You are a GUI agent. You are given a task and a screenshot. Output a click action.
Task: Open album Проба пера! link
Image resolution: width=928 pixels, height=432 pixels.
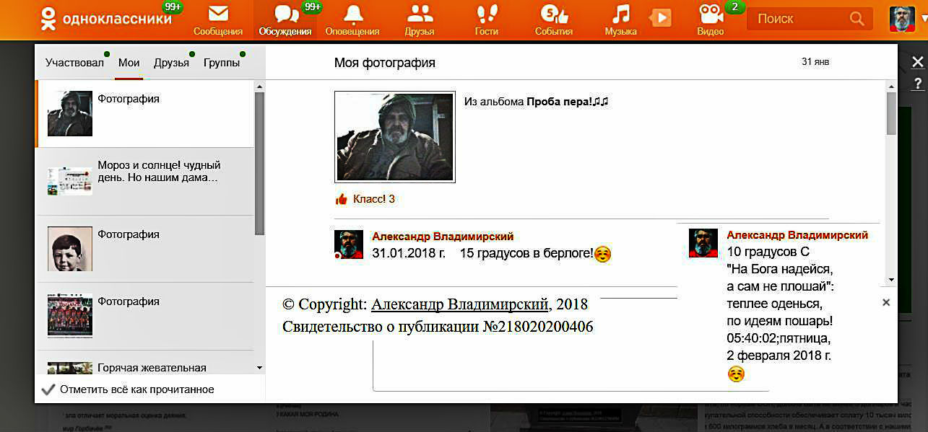(567, 102)
